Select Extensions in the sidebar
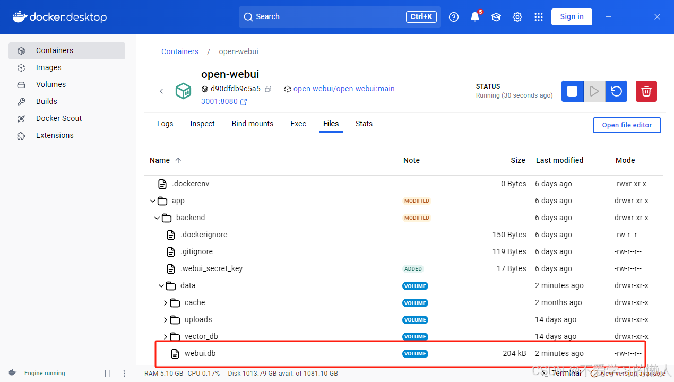This screenshot has height=382, width=674. pos(67,136)
